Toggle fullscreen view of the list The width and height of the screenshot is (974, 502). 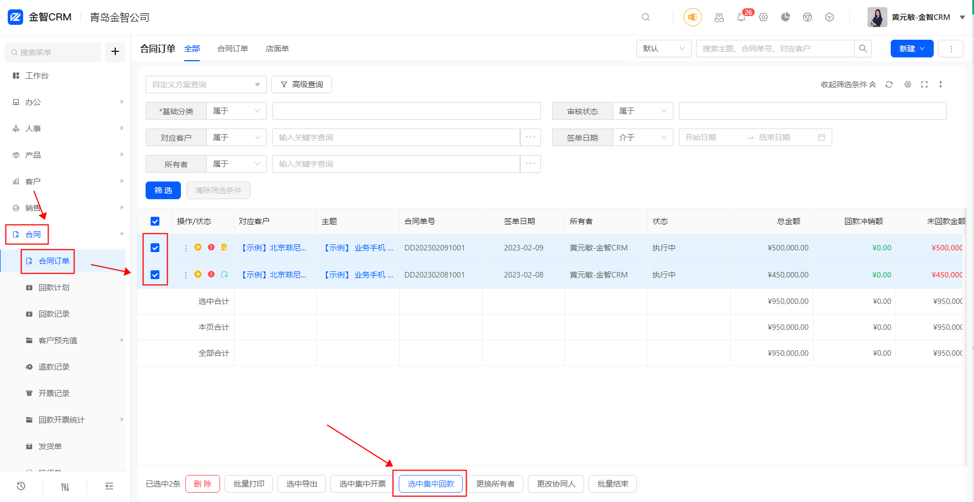pyautogui.click(x=924, y=84)
